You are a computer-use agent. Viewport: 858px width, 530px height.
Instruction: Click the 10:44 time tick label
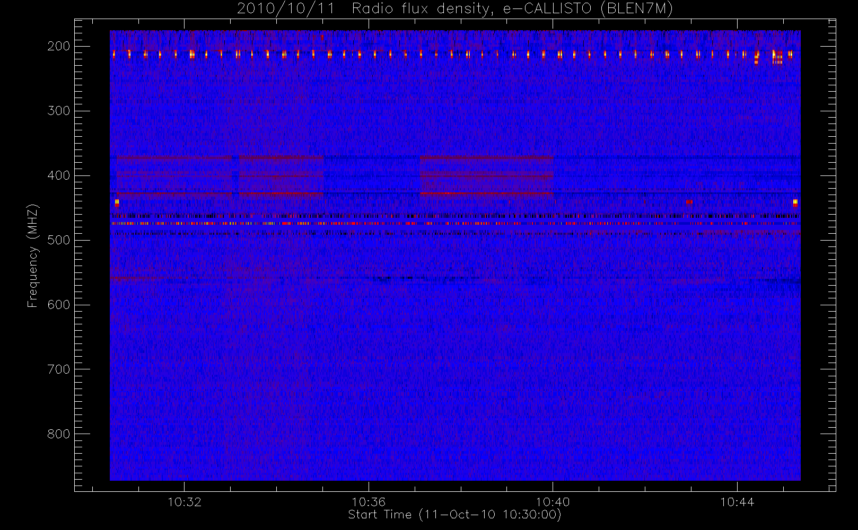(737, 502)
